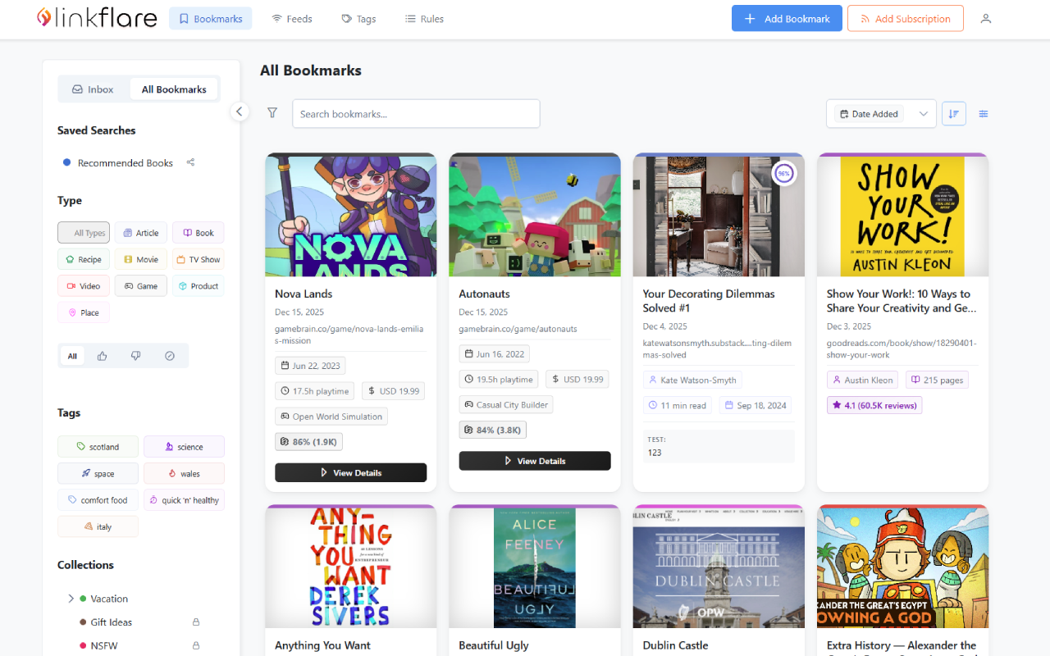Toggle sort direction icon button

(x=953, y=114)
